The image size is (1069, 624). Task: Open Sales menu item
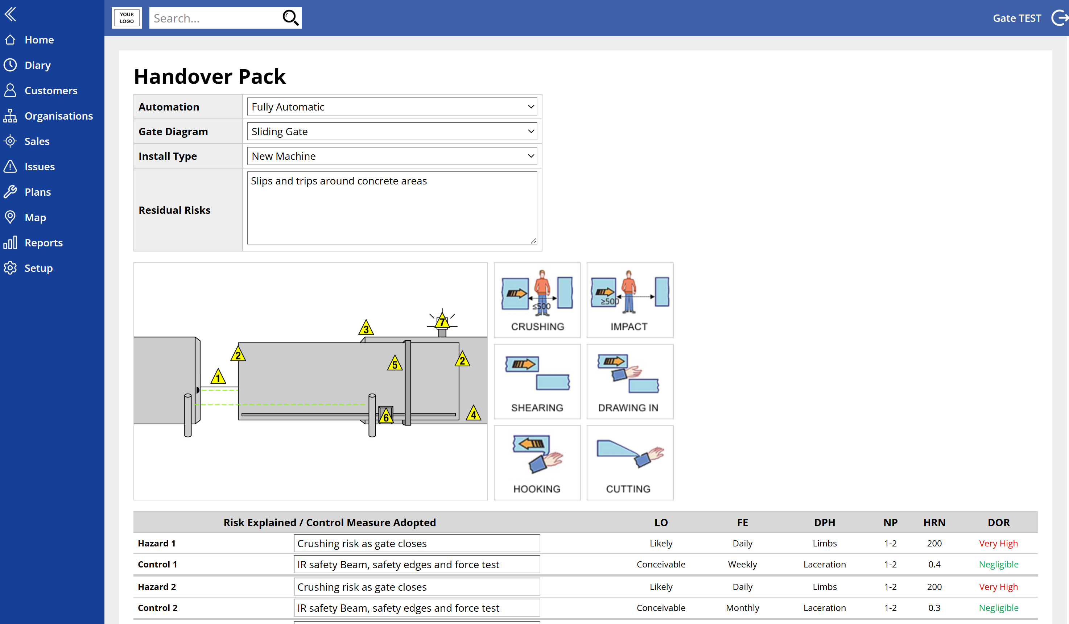point(37,141)
